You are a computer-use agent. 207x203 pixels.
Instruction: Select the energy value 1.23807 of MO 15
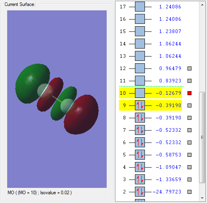[x=170, y=31]
